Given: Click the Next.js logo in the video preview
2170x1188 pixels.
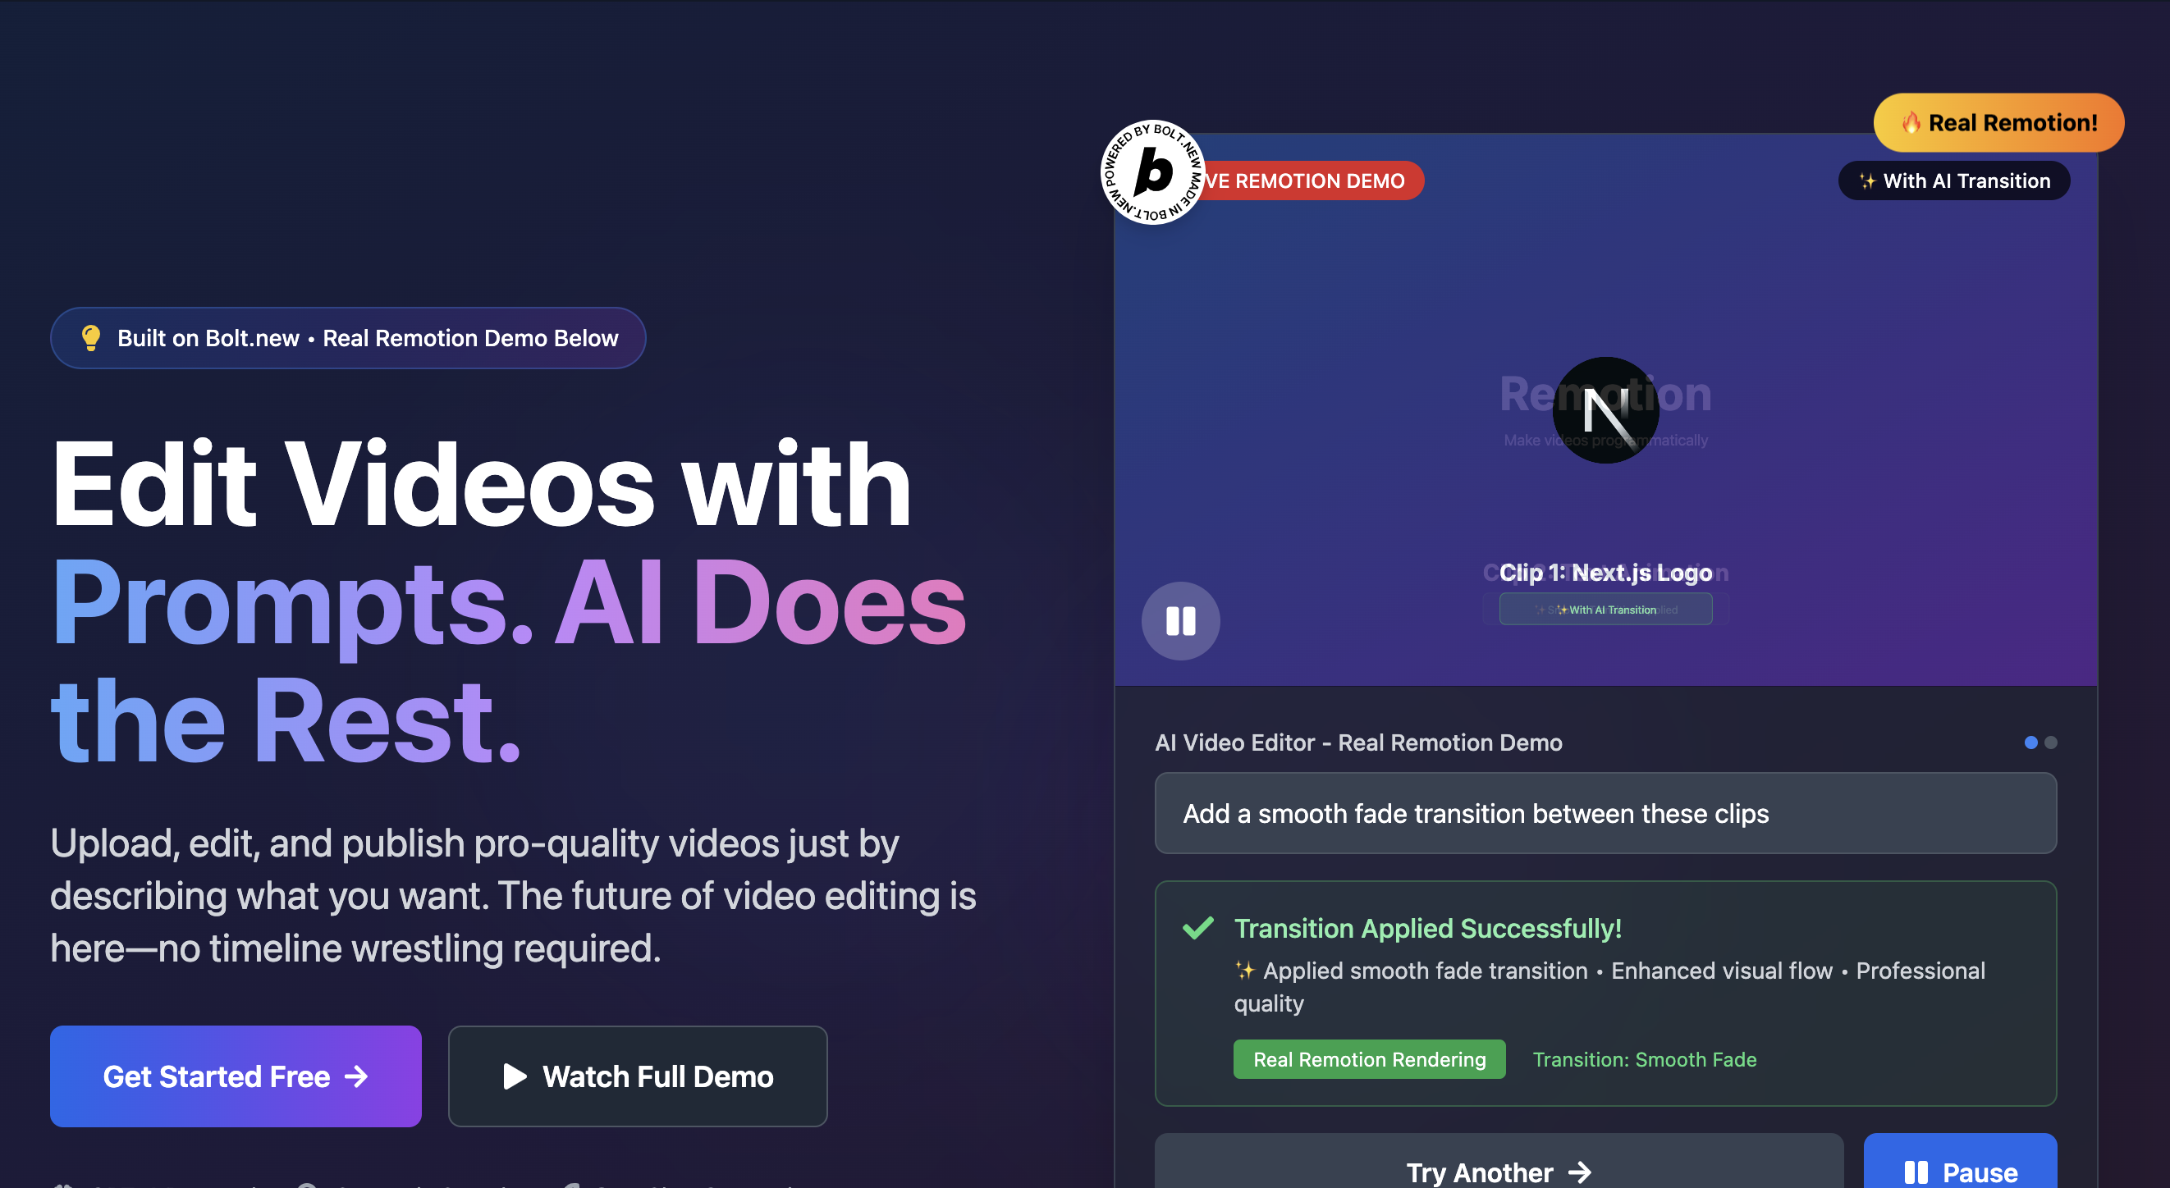Looking at the screenshot, I should click(x=1605, y=411).
